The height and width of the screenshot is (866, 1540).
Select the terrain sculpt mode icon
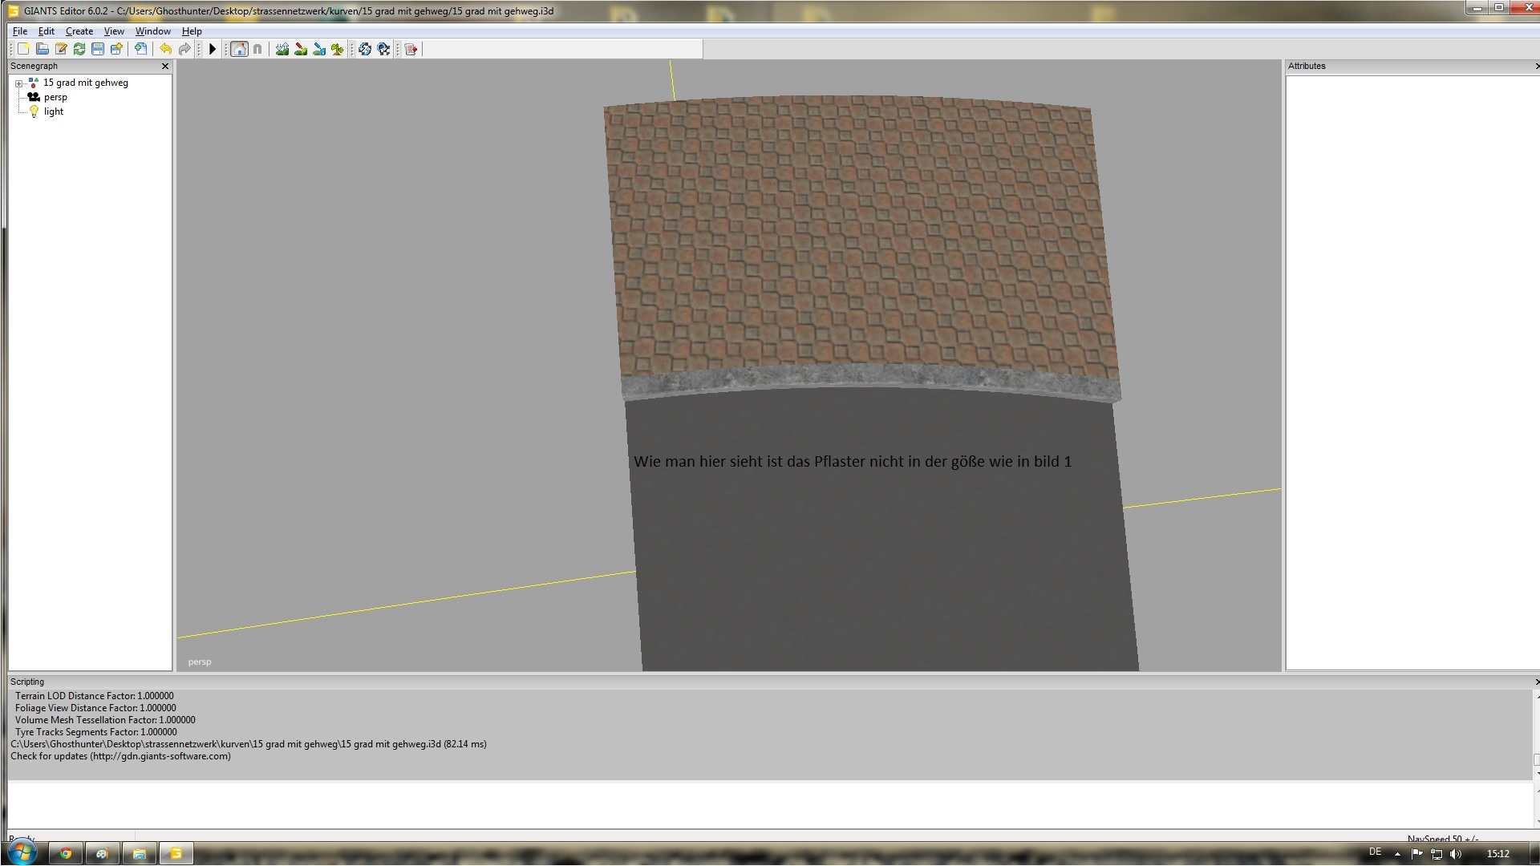coord(282,49)
